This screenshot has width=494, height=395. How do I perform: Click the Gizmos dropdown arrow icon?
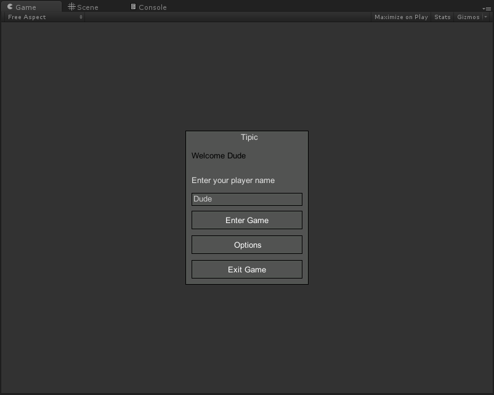[x=486, y=17]
